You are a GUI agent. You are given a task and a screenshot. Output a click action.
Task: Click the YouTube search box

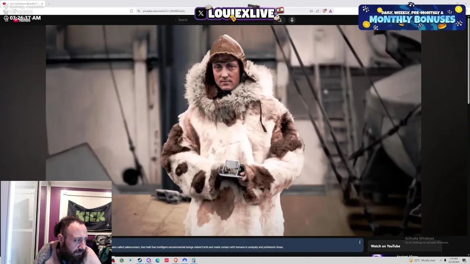225,20
